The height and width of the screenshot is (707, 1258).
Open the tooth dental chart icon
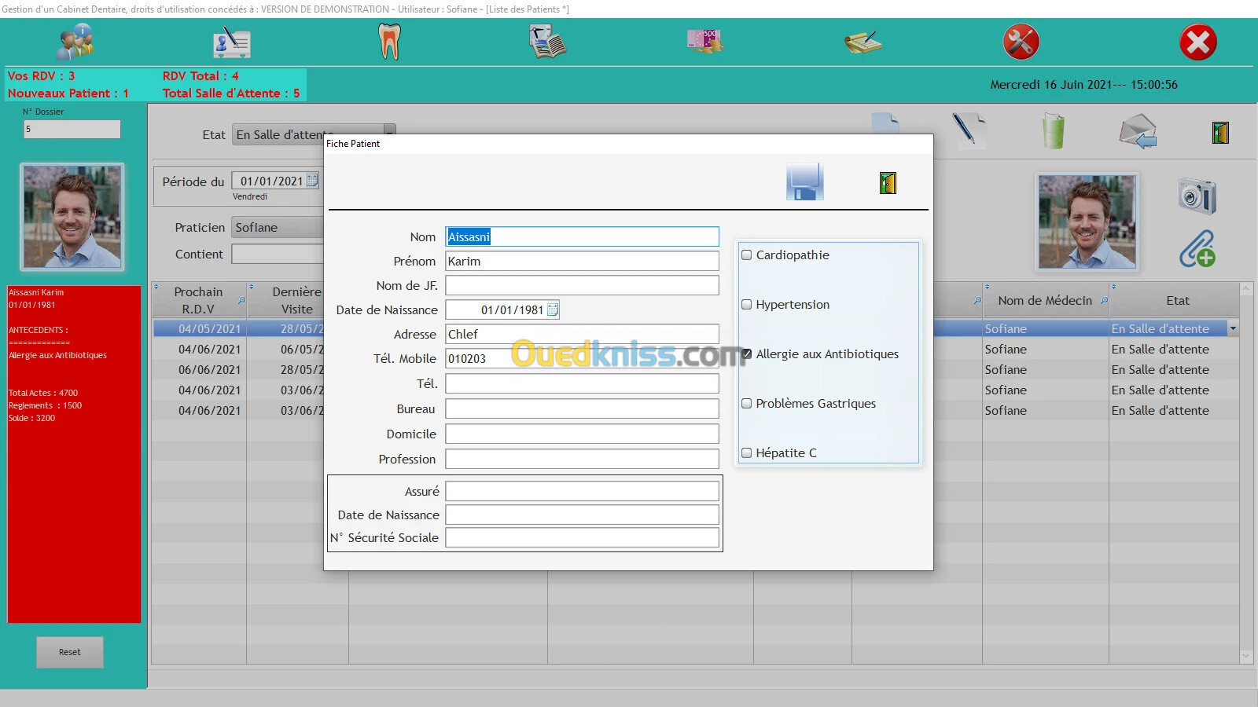pos(389,42)
